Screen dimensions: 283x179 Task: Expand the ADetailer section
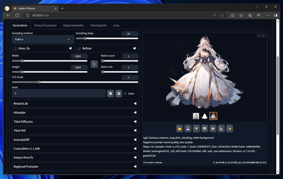pyautogui.click(x=75, y=112)
